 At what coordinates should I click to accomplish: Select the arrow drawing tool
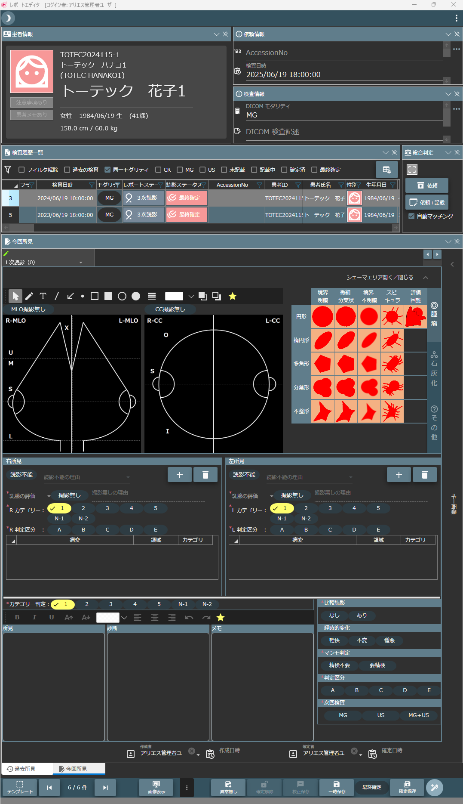71,296
